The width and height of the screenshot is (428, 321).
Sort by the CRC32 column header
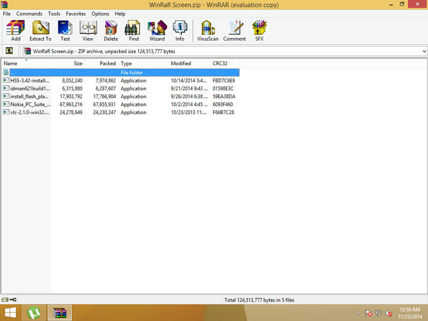225,63
